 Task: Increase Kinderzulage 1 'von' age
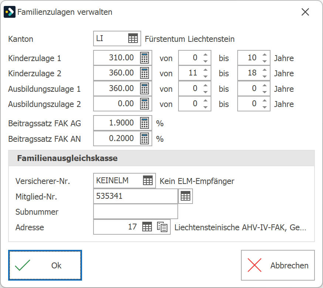[x=205, y=55]
